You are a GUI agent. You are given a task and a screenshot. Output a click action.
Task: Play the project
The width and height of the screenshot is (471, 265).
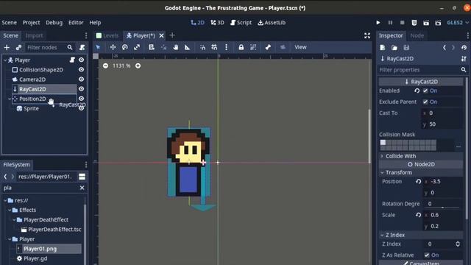[x=378, y=23]
